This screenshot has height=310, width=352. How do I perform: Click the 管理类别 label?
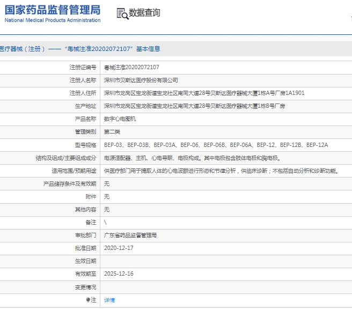point(85,132)
